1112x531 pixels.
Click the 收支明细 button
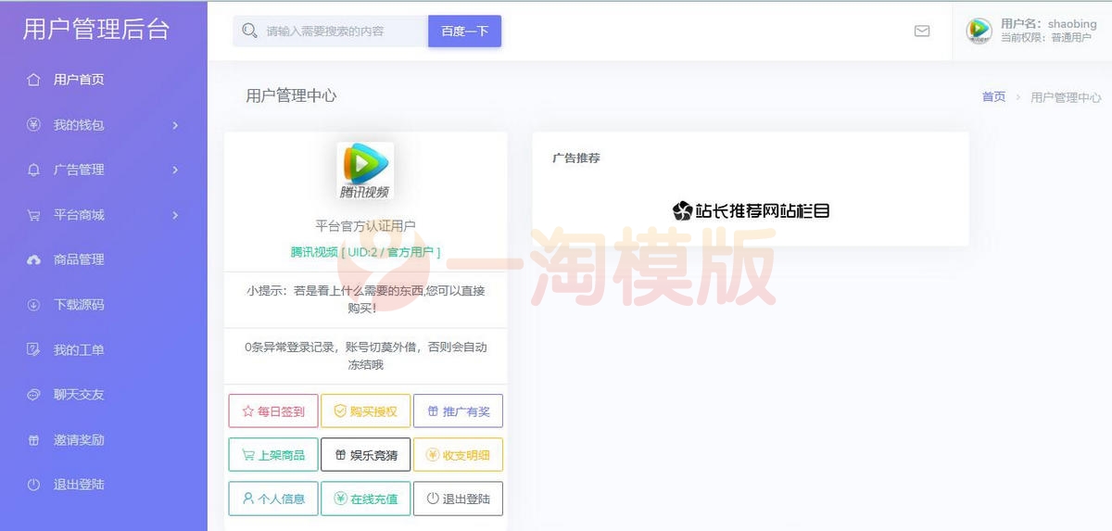click(458, 454)
